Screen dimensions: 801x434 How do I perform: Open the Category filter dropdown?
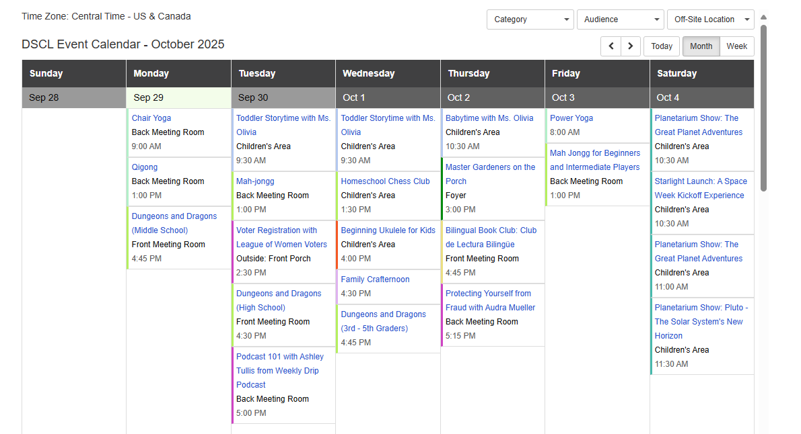coord(530,19)
